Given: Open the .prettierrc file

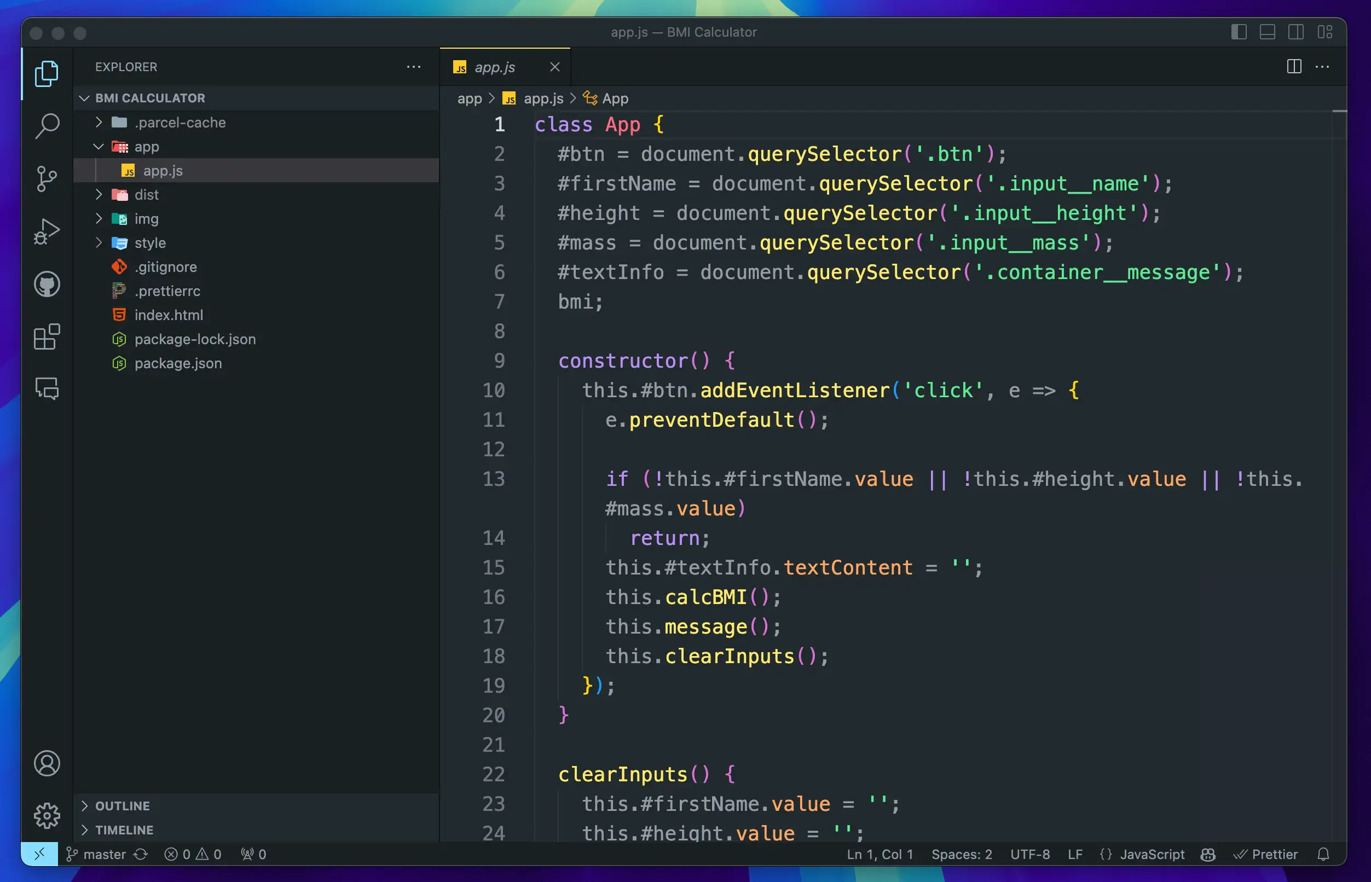Looking at the screenshot, I should click(x=256, y=291).
